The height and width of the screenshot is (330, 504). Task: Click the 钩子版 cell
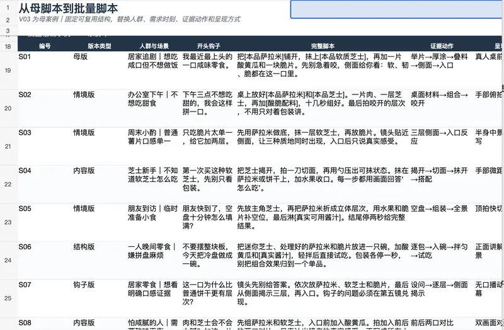(100, 298)
